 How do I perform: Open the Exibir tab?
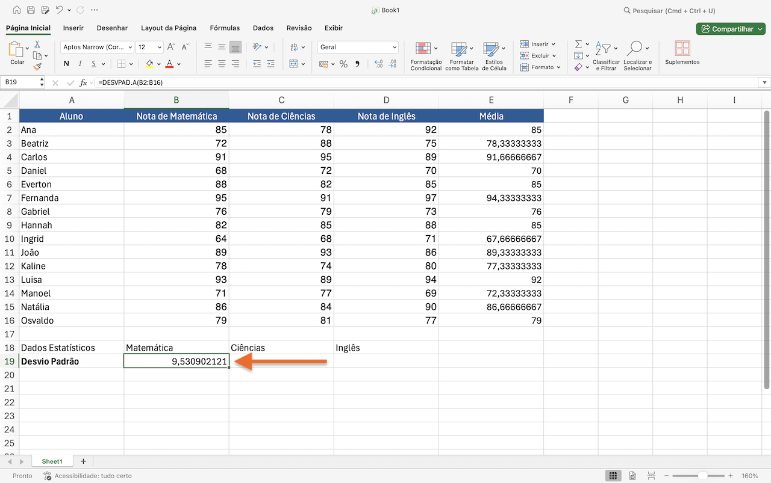point(333,28)
